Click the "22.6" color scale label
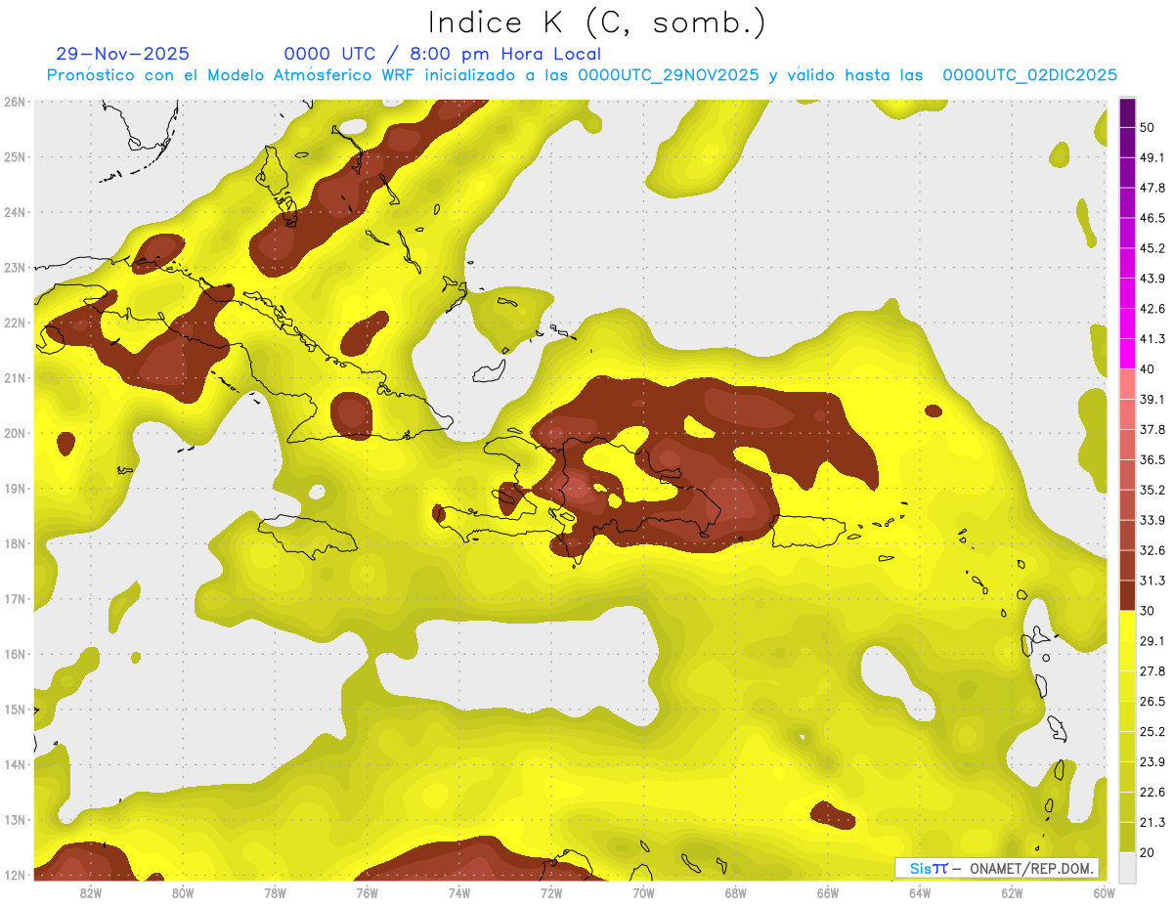The image size is (1173, 906). click(1152, 793)
